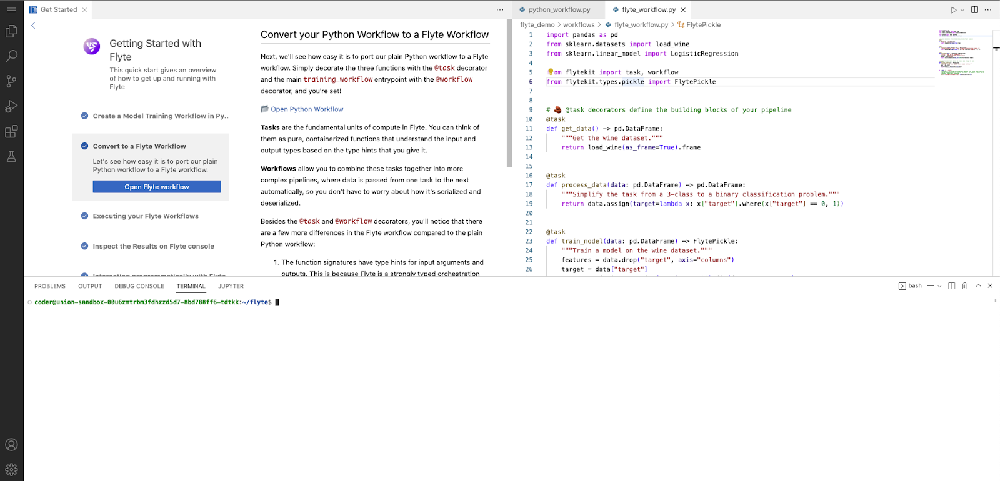Switch to the python_workflow.py tab
Screen dimensions: 1000x481
[x=559, y=10]
